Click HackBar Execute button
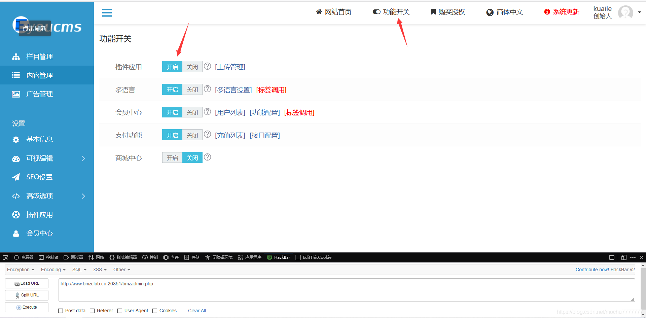The image size is (646, 318). coord(27,307)
